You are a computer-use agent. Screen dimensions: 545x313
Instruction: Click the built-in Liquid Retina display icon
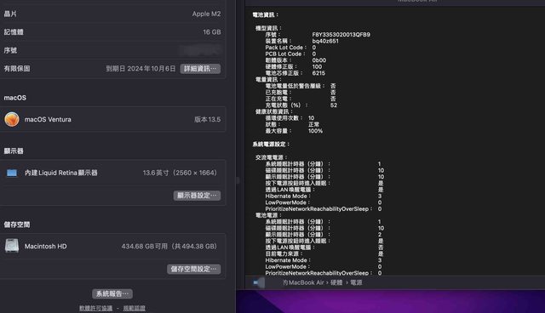12,173
